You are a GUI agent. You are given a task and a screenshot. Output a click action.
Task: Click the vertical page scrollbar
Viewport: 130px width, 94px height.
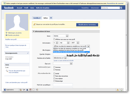(x=126, y=35)
